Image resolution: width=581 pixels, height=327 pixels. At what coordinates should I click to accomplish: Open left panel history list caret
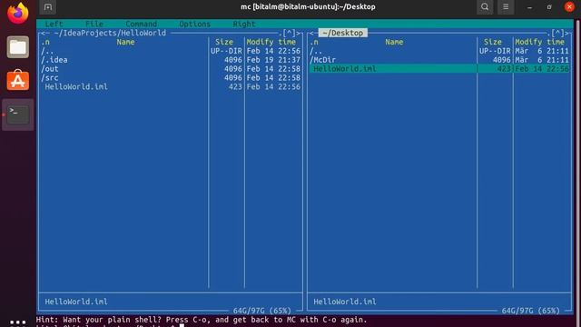(290, 34)
